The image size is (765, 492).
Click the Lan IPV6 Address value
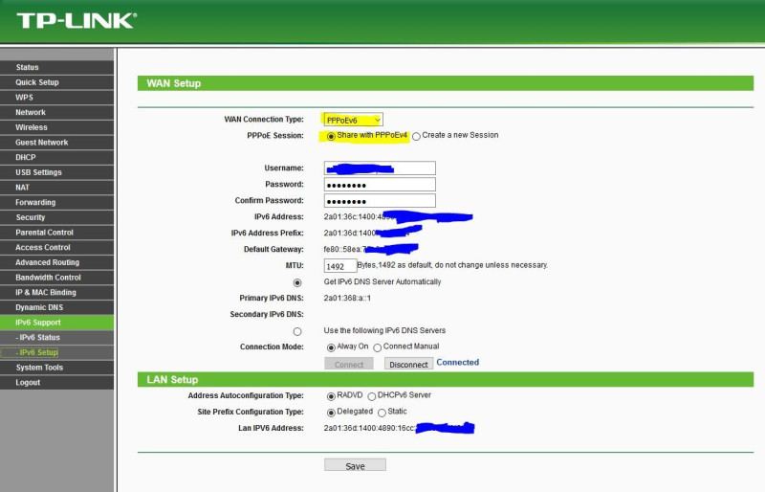(x=399, y=428)
